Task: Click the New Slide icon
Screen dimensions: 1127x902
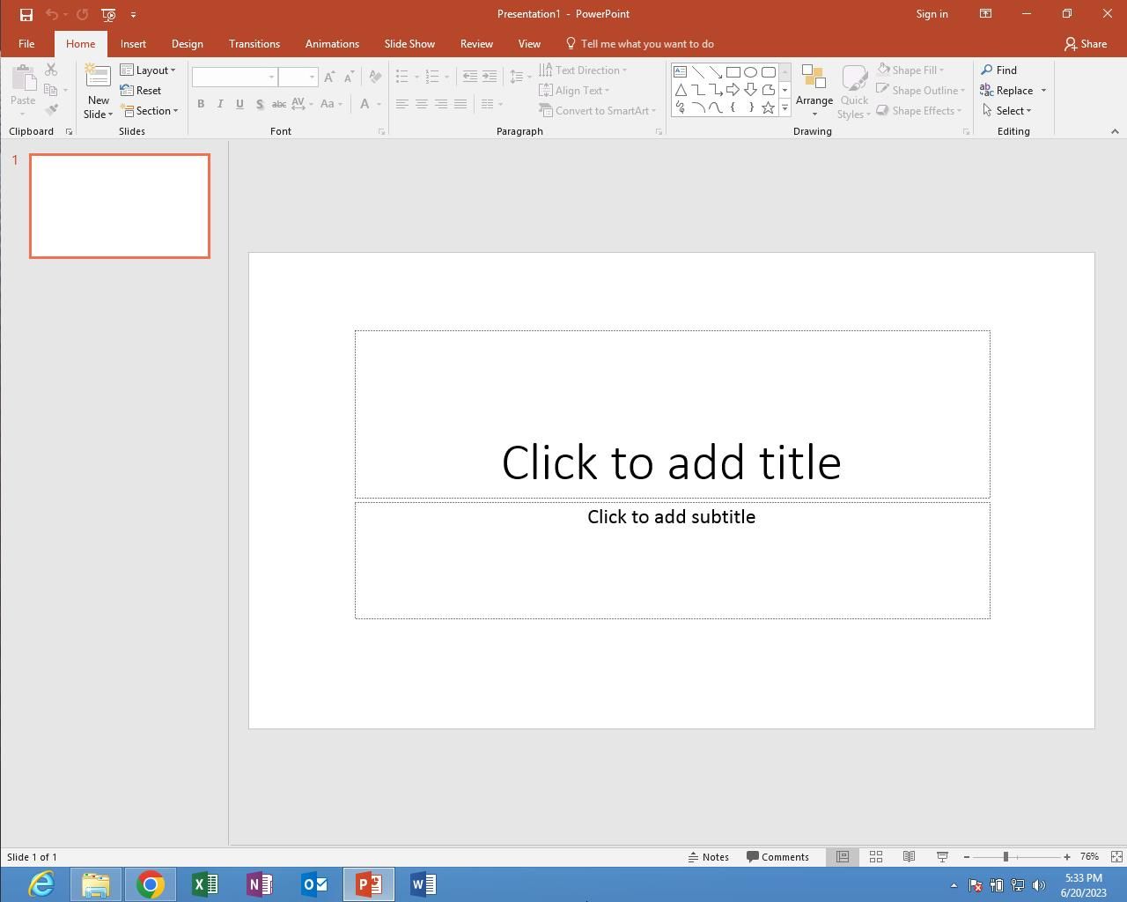Action: [98, 78]
